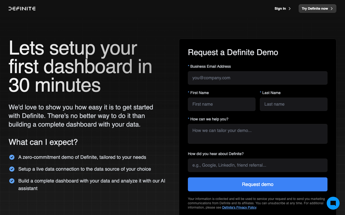The height and width of the screenshot is (215, 345).
Task: Open Definite's Privacy Policy link
Action: (x=239, y=207)
